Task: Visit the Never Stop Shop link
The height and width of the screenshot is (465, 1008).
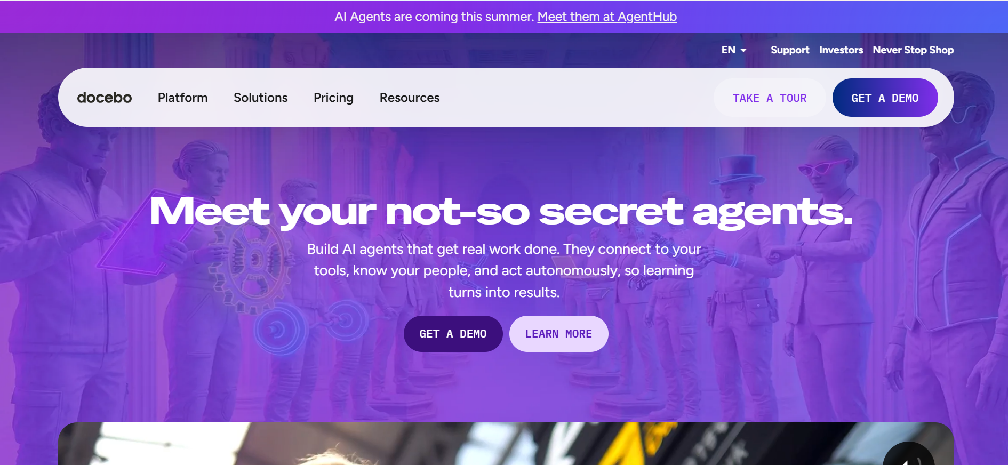Action: point(913,50)
